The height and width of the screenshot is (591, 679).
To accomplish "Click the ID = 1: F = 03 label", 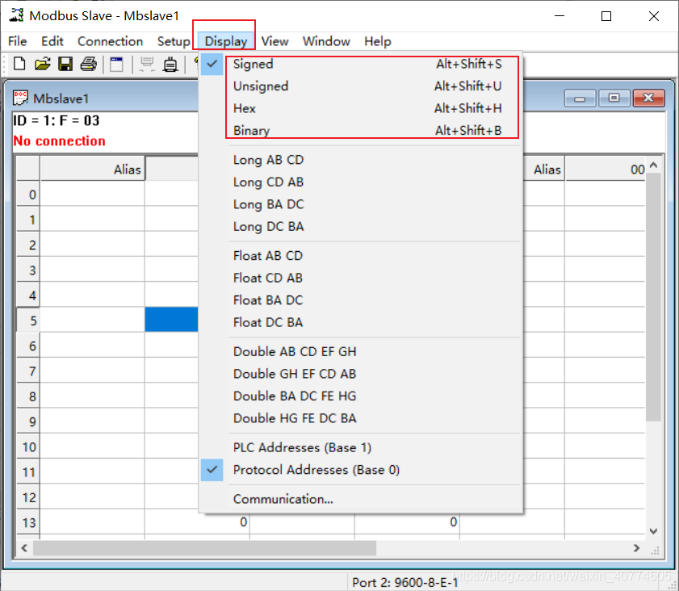I will pyautogui.click(x=57, y=120).
